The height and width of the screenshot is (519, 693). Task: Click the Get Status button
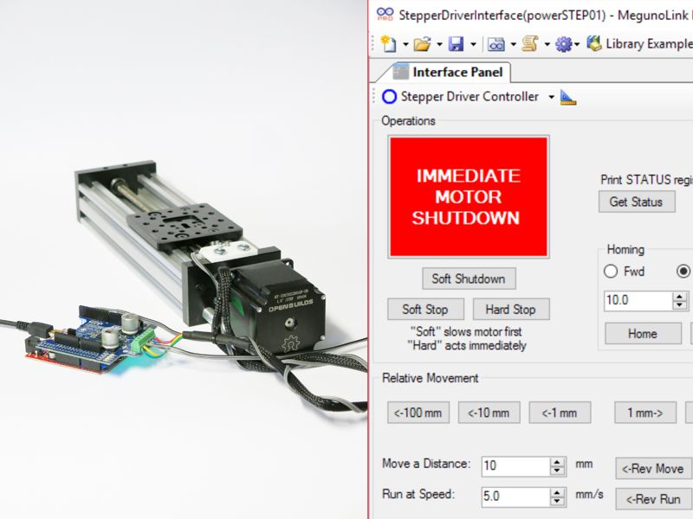point(637,202)
